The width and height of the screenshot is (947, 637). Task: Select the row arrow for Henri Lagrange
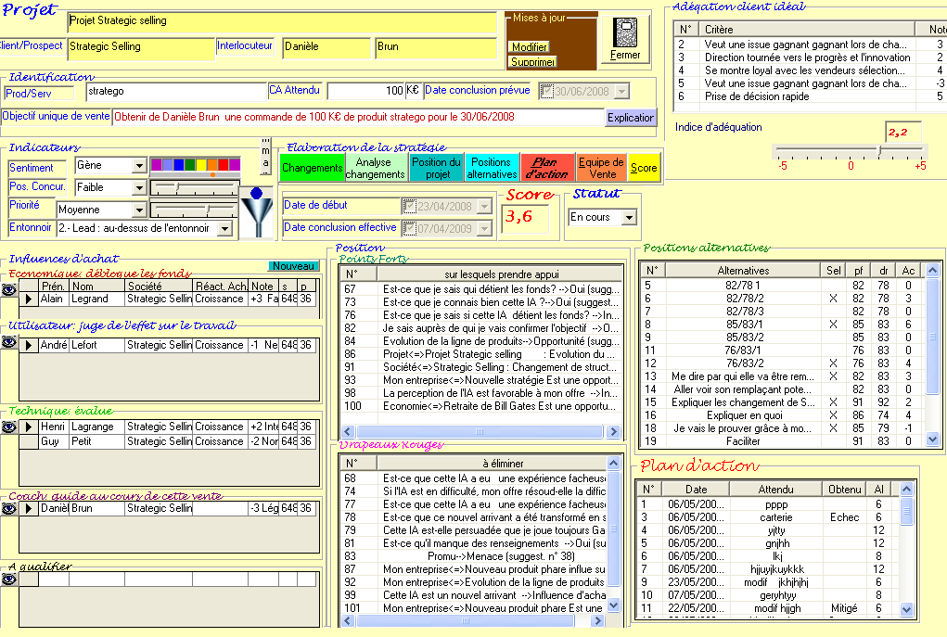pos(29,427)
